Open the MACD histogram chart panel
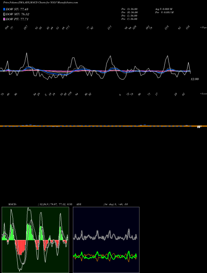The width and height of the screenshot is (207, 273). [x=35, y=240]
